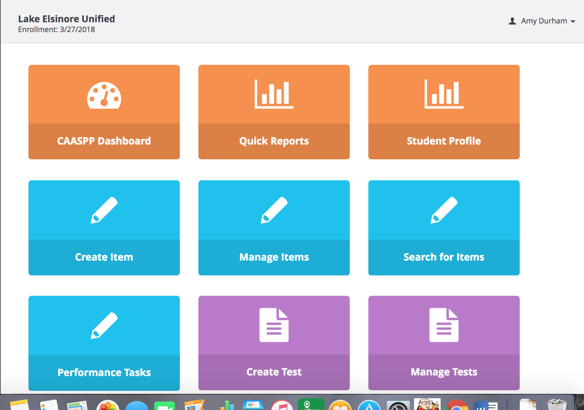This screenshot has width=584, height=410.
Task: Launch the App Store from the dock
Action: 369,405
